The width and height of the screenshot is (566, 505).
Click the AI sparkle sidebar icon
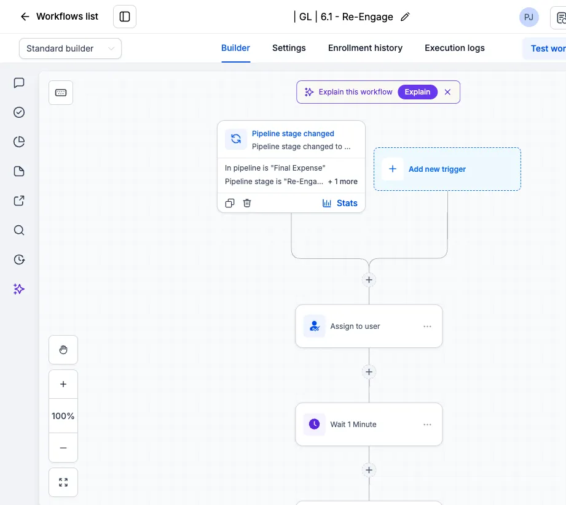[x=19, y=289]
